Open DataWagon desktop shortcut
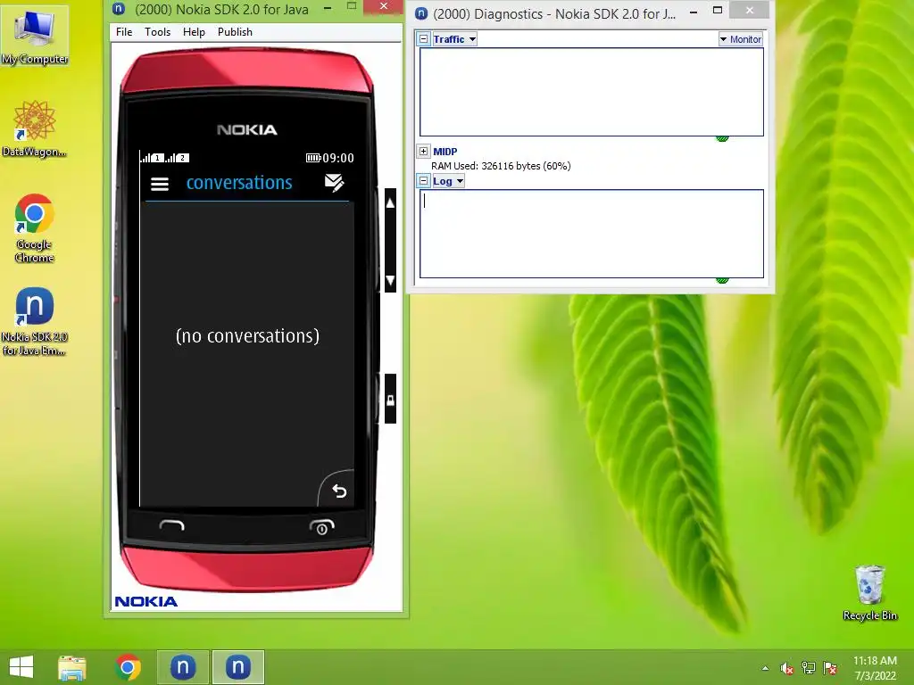Screen dimensions: 914x685 coord(35,128)
